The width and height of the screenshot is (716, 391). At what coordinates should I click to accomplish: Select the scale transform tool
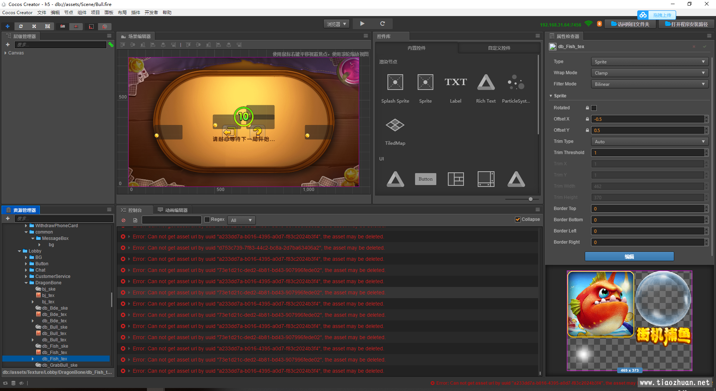[x=34, y=26]
